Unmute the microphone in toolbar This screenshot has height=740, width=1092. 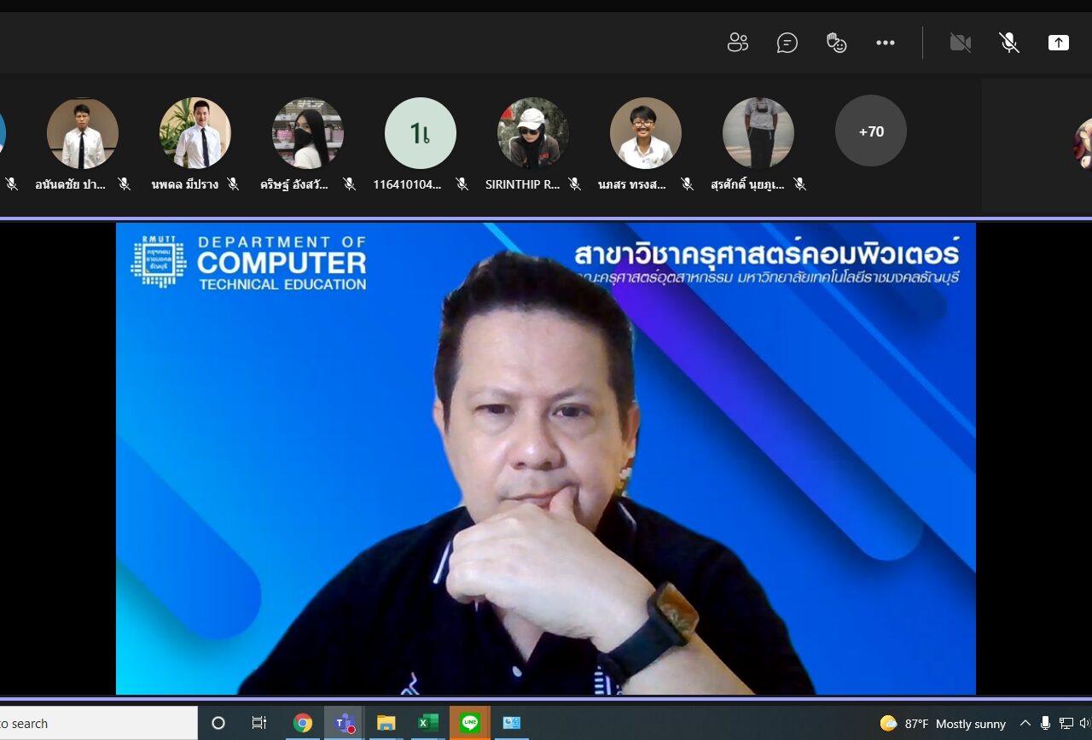tap(1009, 43)
